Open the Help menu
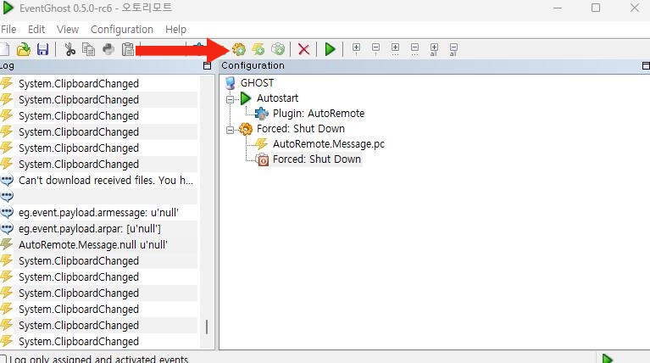 tap(175, 29)
